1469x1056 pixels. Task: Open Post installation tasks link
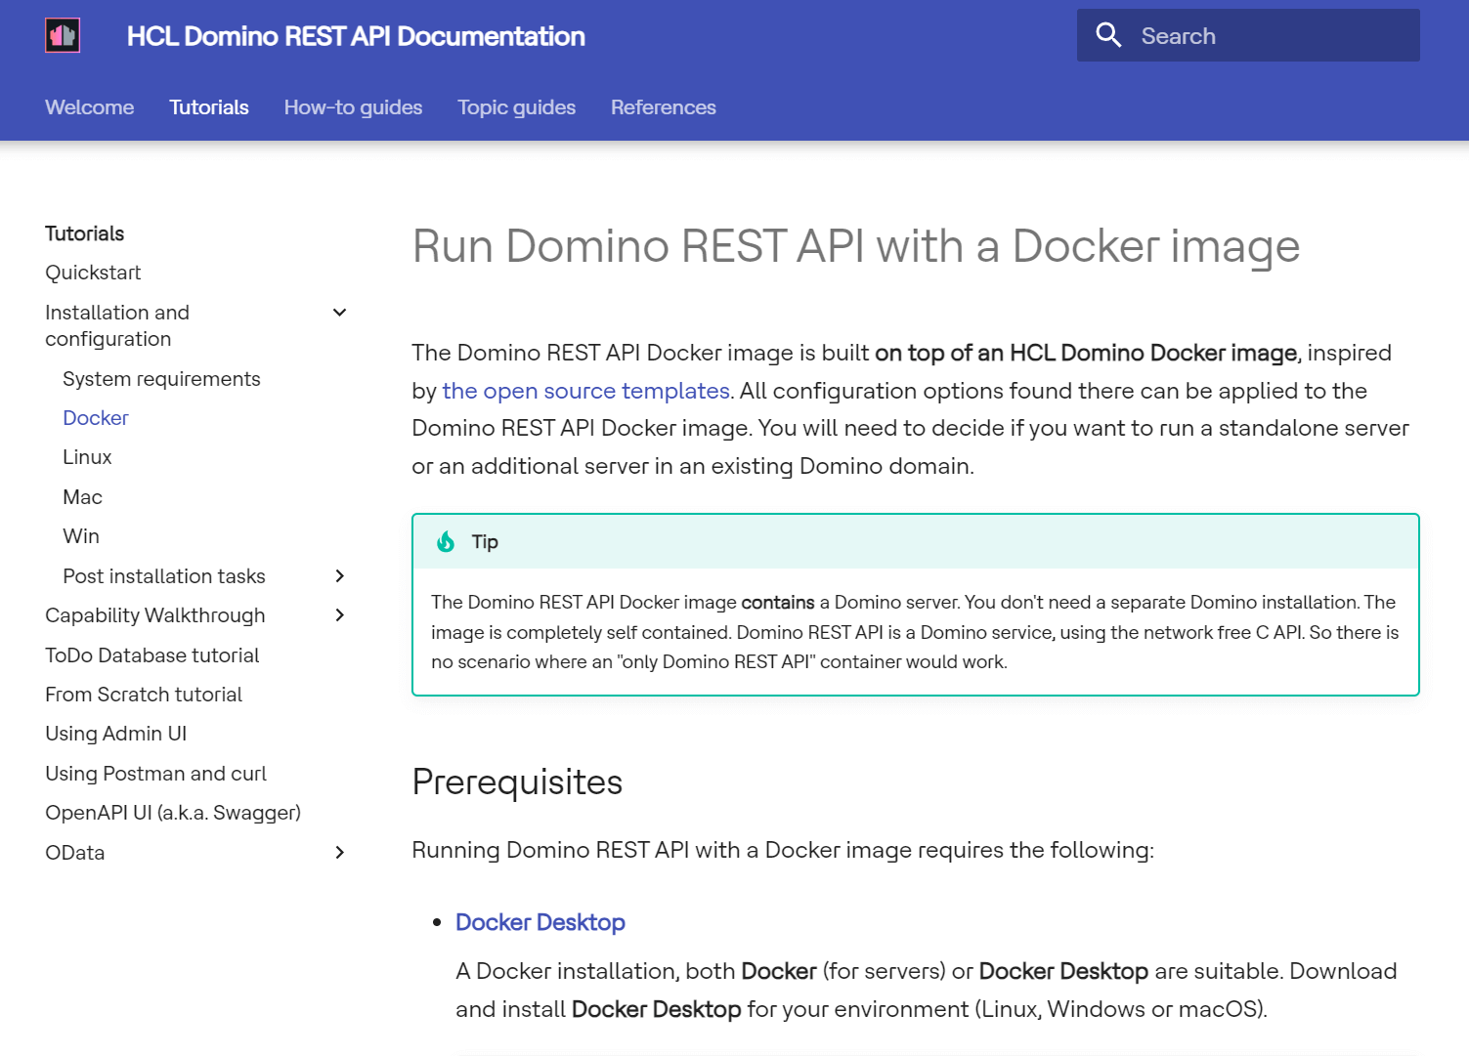click(x=164, y=576)
